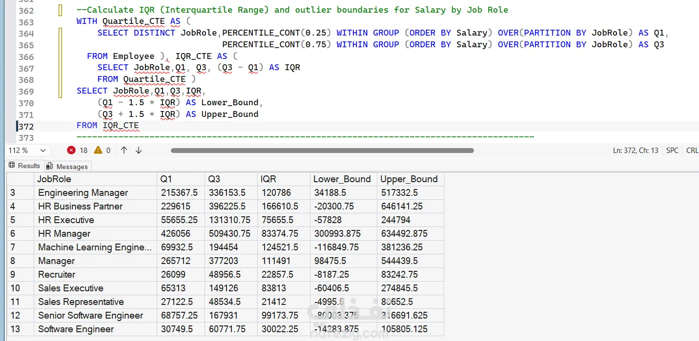The height and width of the screenshot is (341, 699).
Task: Switch to the Messages tab
Action: (68, 167)
